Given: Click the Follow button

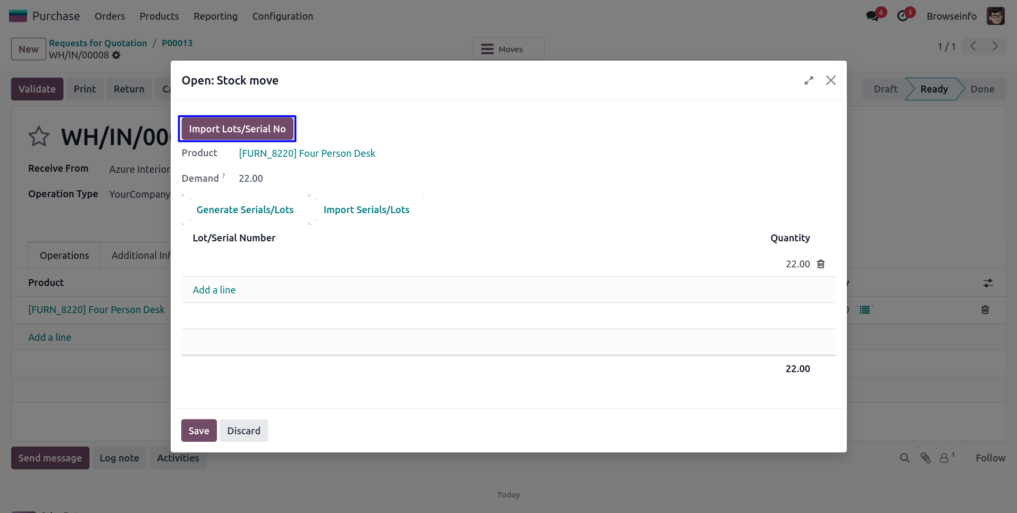Looking at the screenshot, I should click(990, 458).
